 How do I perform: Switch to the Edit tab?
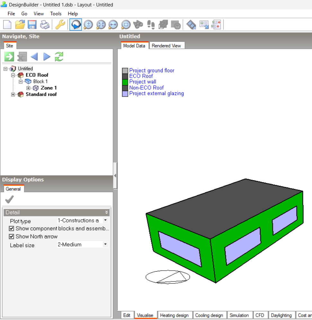click(x=127, y=315)
